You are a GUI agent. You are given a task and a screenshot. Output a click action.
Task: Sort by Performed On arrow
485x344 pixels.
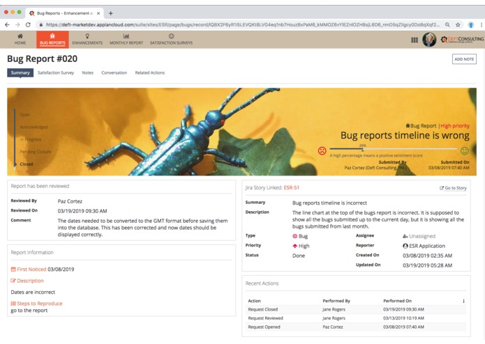pyautogui.click(x=463, y=301)
